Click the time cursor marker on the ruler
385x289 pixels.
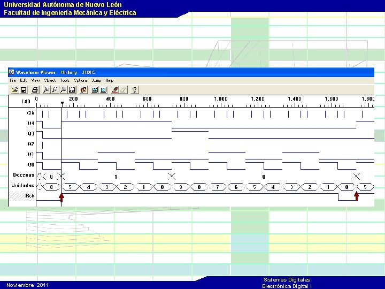click(63, 103)
